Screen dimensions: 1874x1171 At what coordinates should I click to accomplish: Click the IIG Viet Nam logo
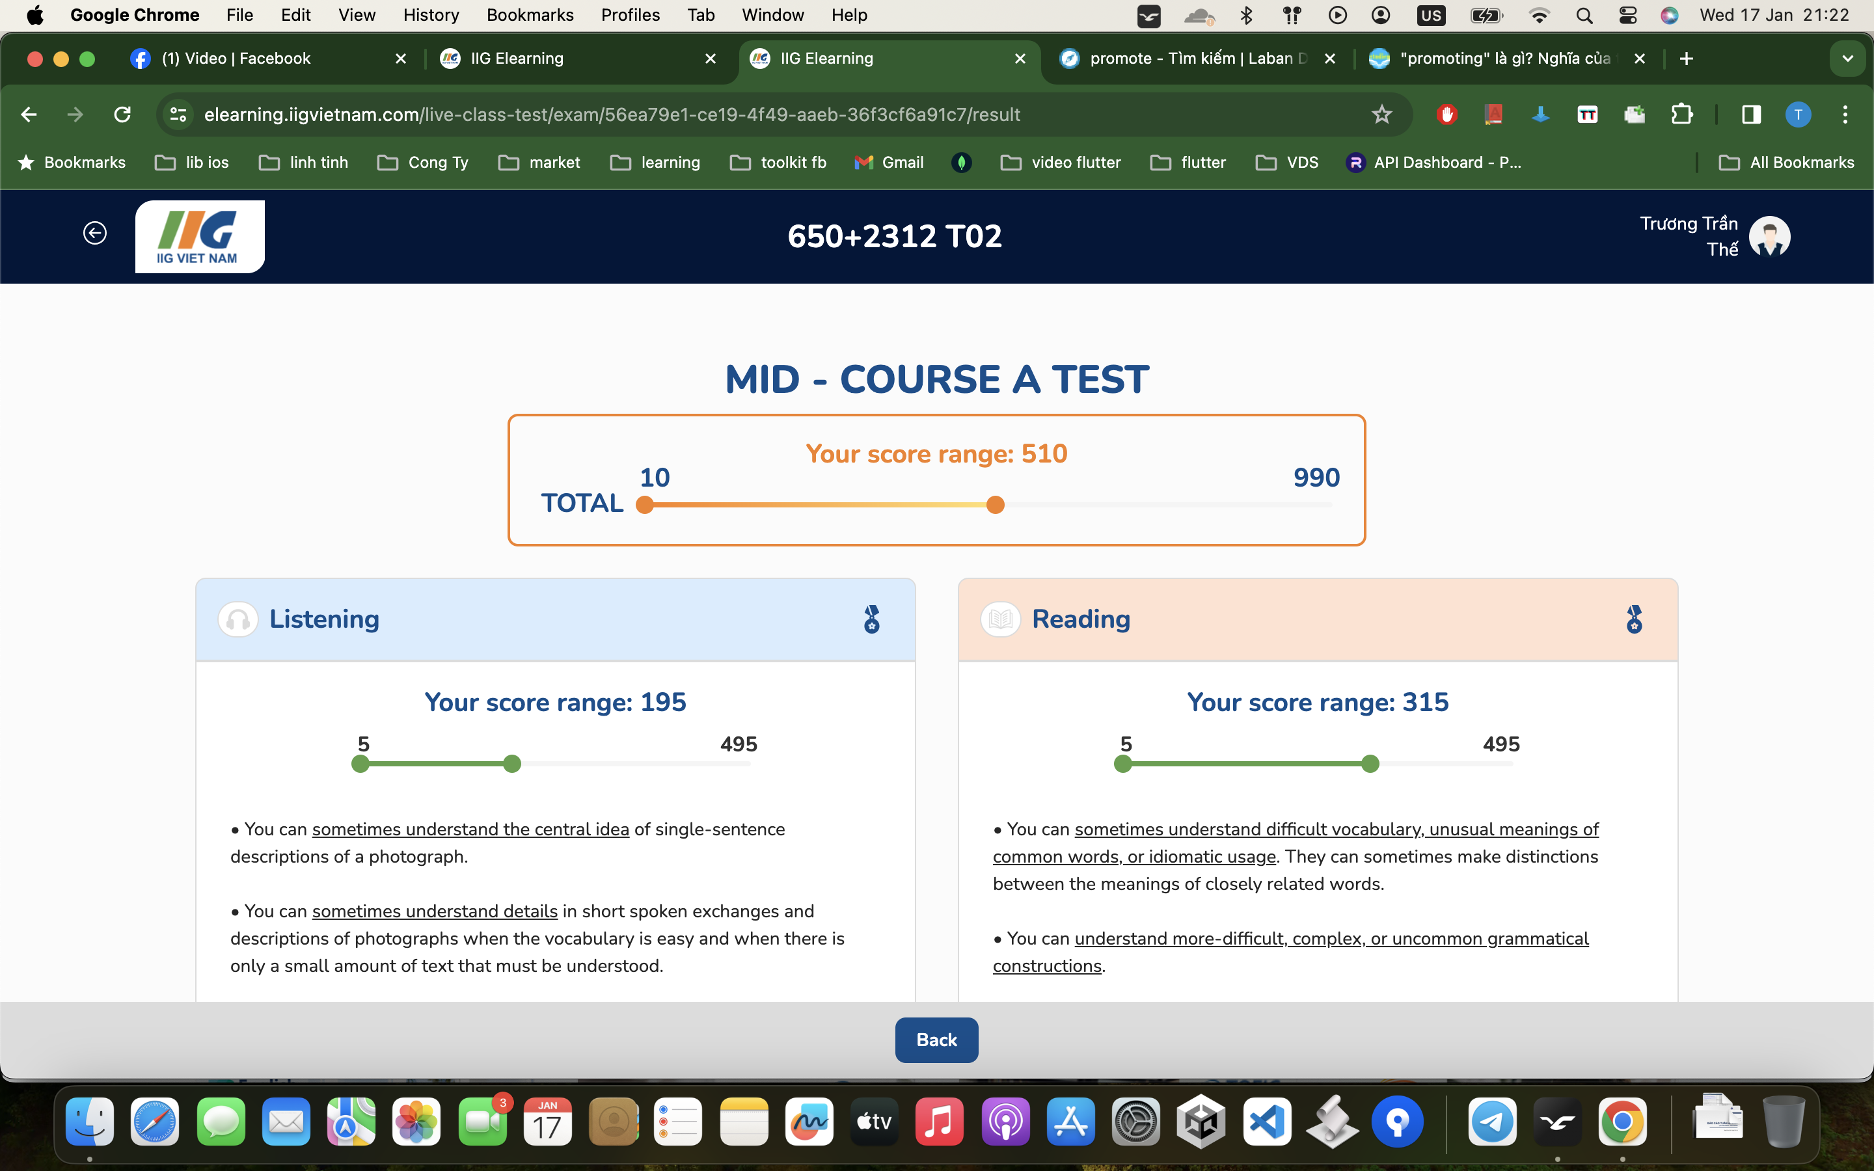coord(200,236)
